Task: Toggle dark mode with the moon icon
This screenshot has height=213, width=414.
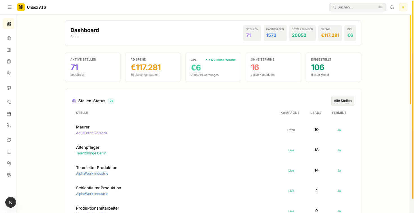Action: click(392, 7)
